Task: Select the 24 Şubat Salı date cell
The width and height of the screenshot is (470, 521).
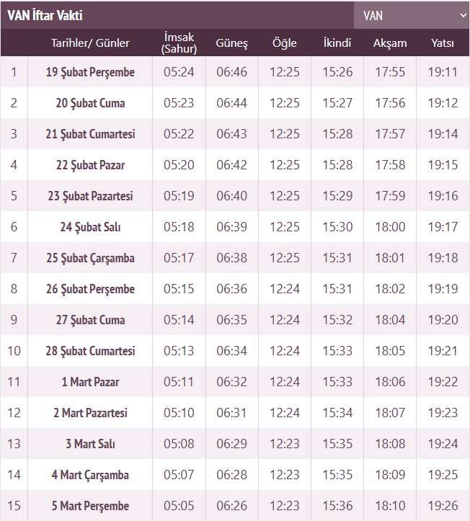Action: coord(90,227)
